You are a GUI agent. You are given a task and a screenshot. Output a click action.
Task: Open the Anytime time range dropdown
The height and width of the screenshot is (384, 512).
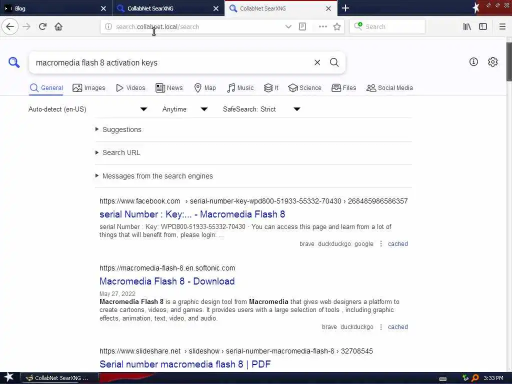coord(185,109)
